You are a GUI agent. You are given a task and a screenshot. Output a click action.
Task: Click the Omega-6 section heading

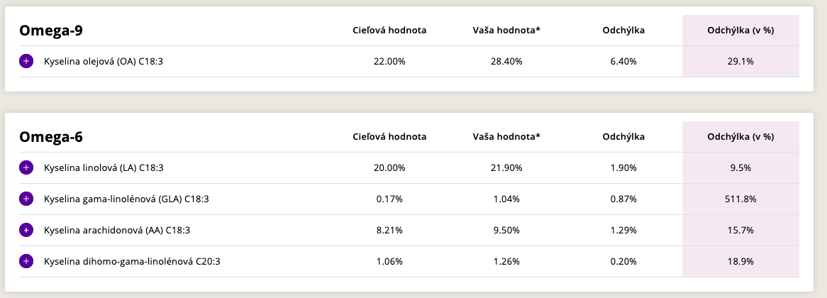[52, 137]
